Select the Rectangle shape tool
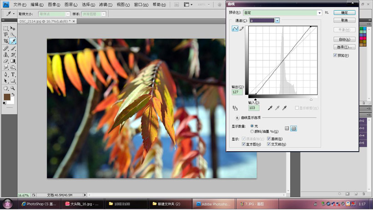Image resolution: width=373 pixels, height=212 pixels. tap(13, 81)
